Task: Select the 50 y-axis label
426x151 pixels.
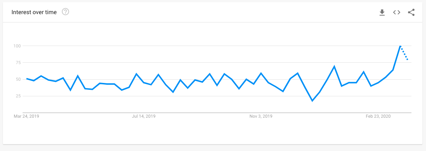Action: (18, 79)
